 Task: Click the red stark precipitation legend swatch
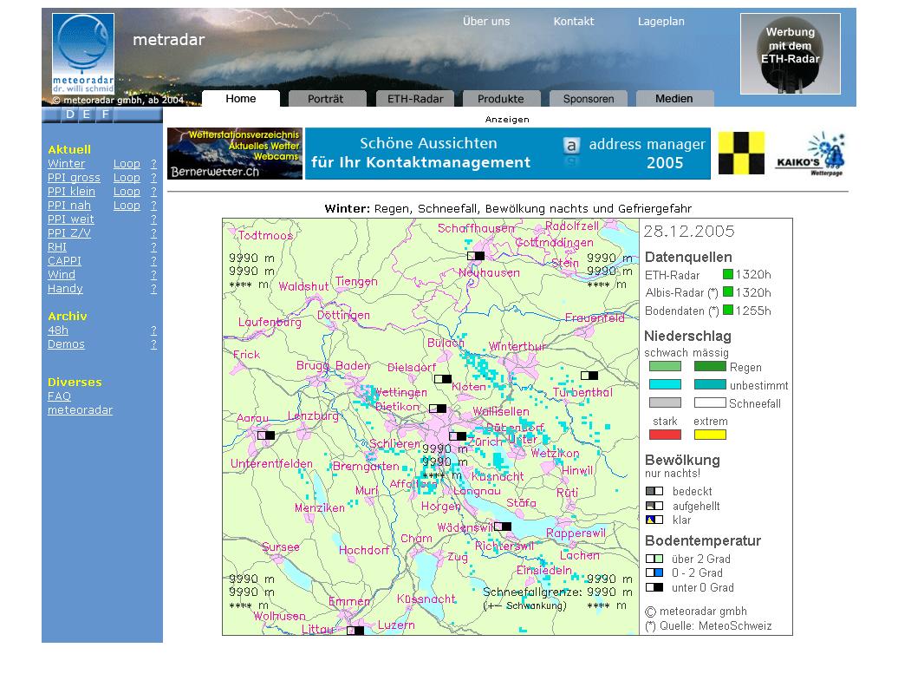pos(665,435)
